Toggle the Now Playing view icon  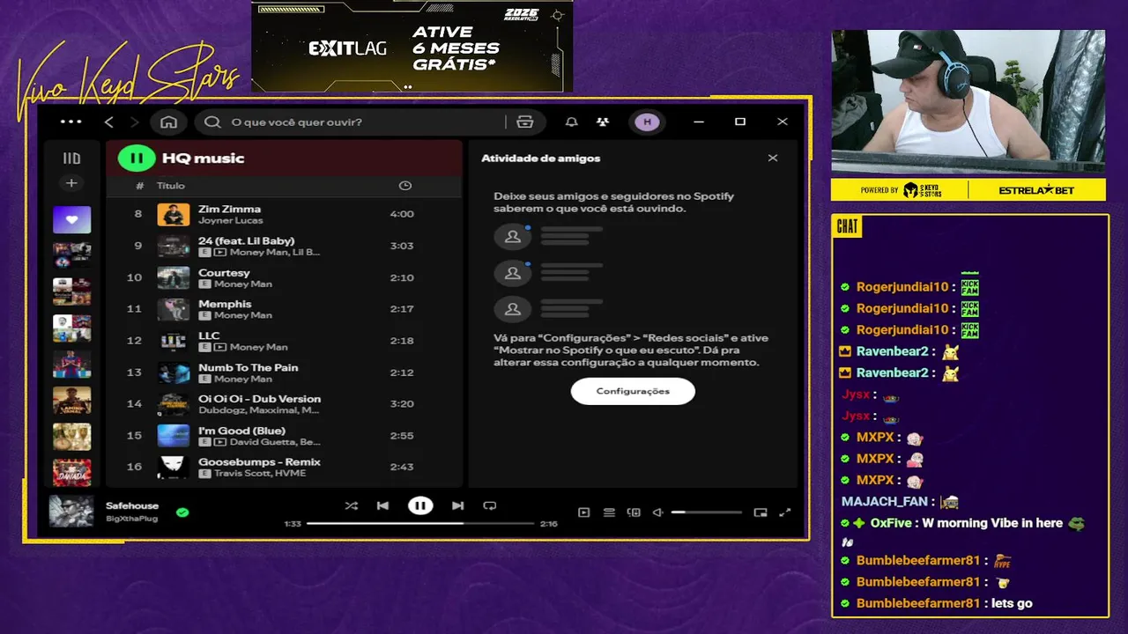point(583,512)
